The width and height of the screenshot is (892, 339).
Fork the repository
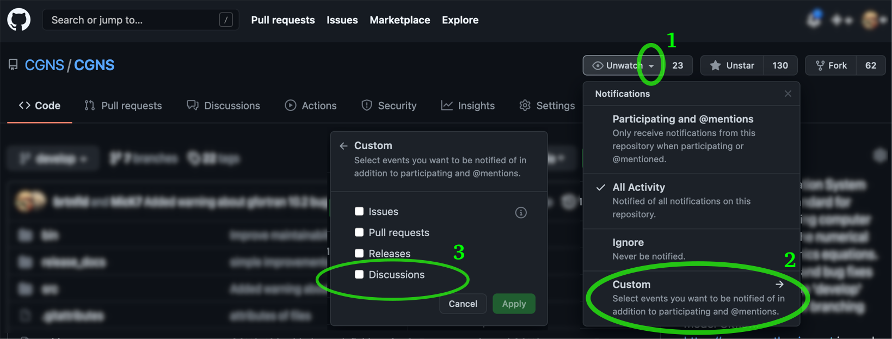click(x=831, y=65)
